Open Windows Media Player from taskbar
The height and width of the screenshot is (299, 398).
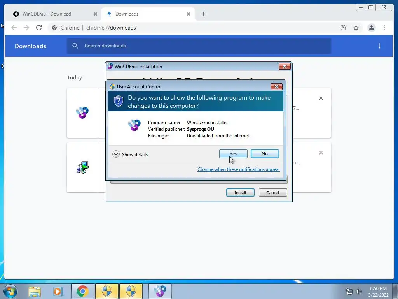[x=58, y=292]
